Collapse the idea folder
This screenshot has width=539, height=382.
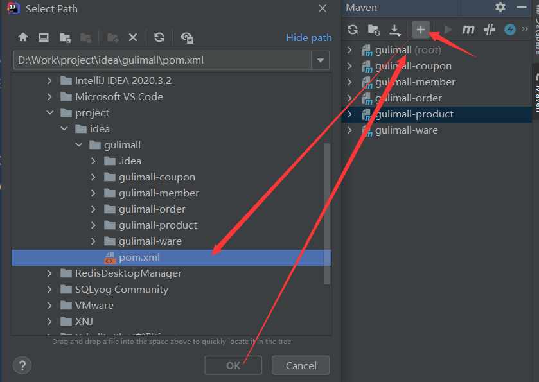64,129
